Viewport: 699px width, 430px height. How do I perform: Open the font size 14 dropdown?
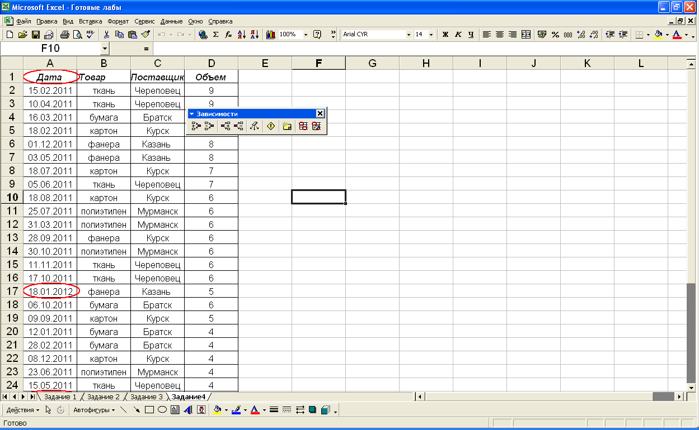431,34
